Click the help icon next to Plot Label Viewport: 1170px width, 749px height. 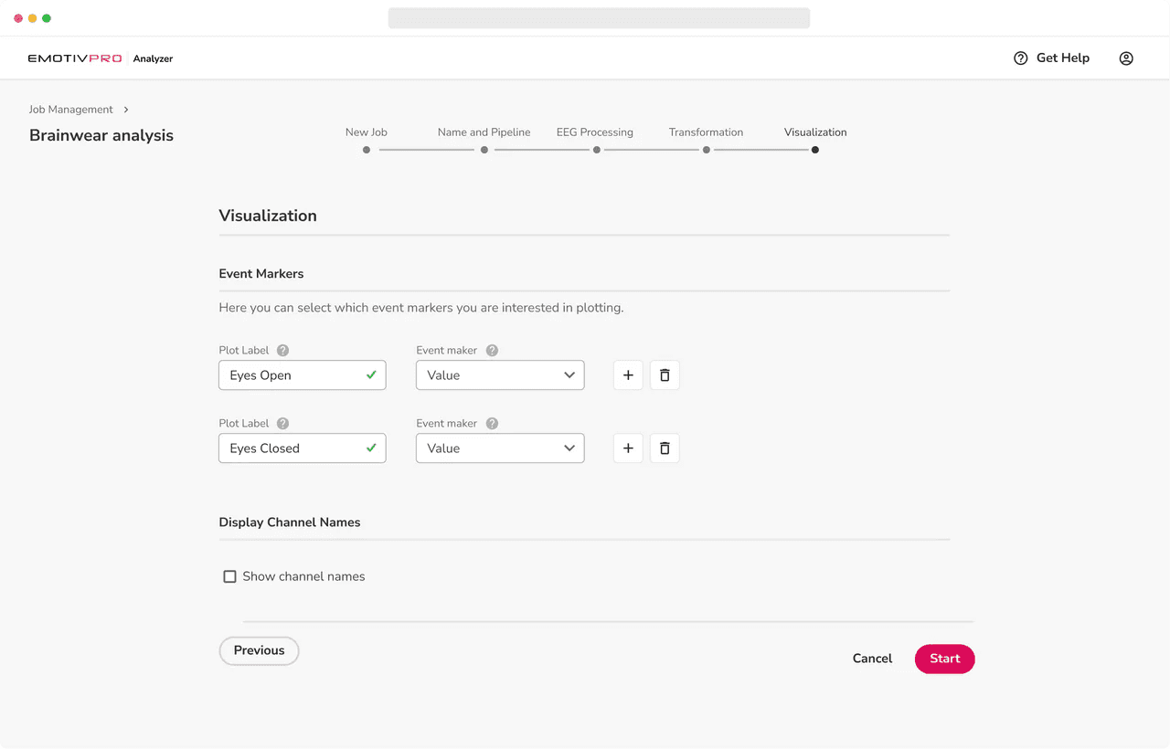coord(282,350)
